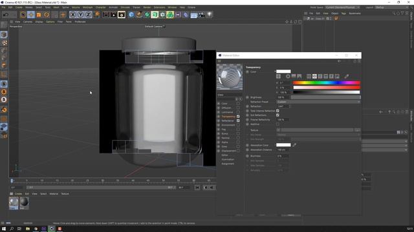The image size is (414, 232).
Task: Click the Undo arrow icon
Action: tap(6, 15)
